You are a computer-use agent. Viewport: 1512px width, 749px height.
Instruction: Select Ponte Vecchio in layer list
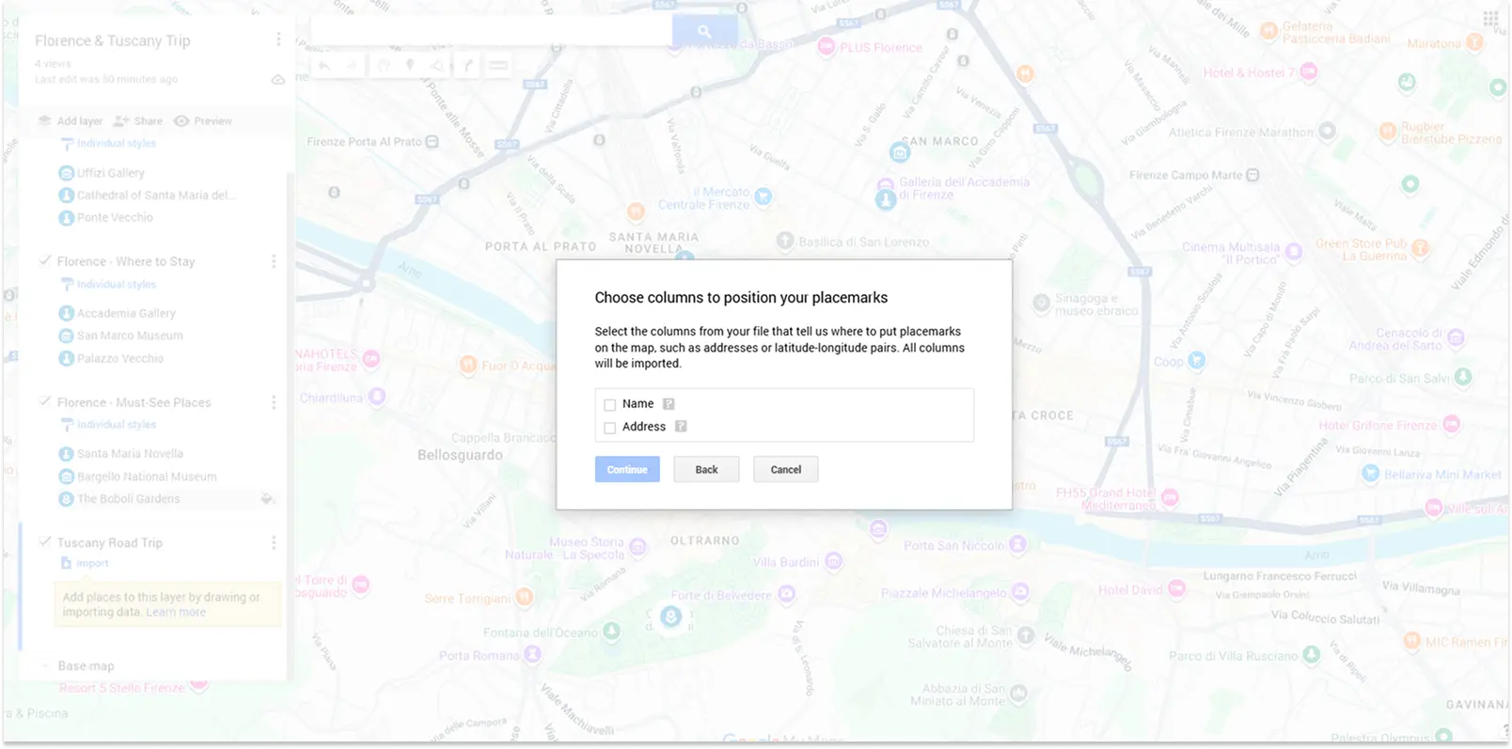[115, 218]
